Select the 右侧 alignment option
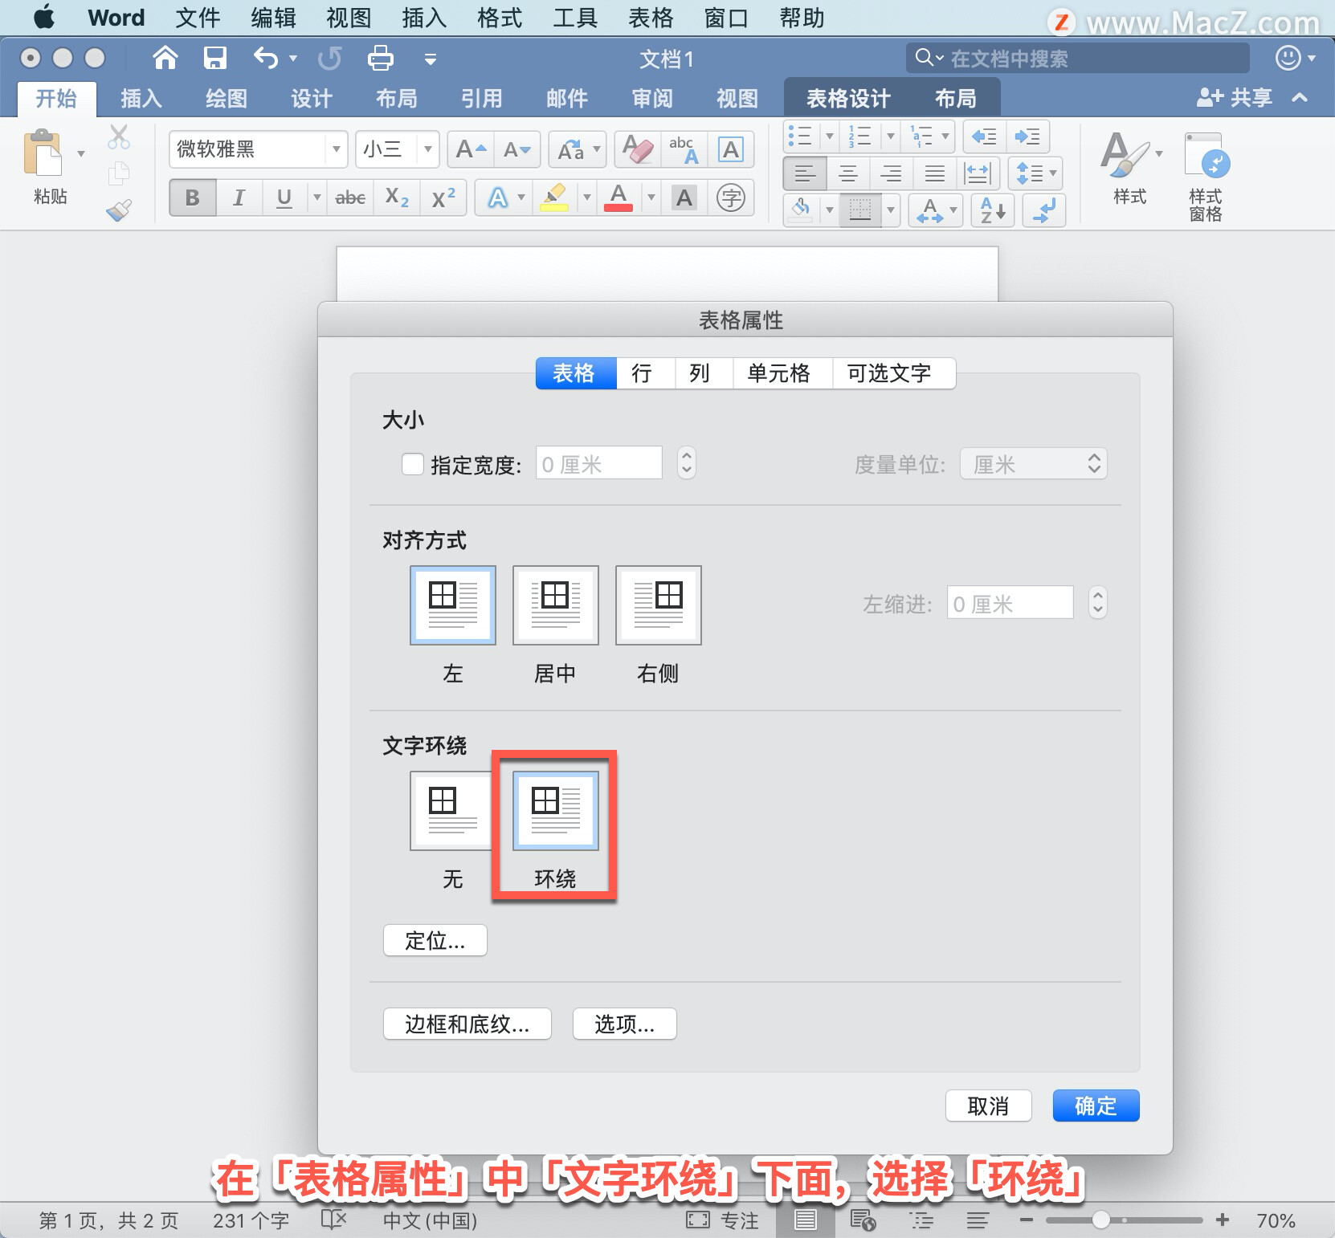The width and height of the screenshot is (1335, 1238). click(x=659, y=605)
